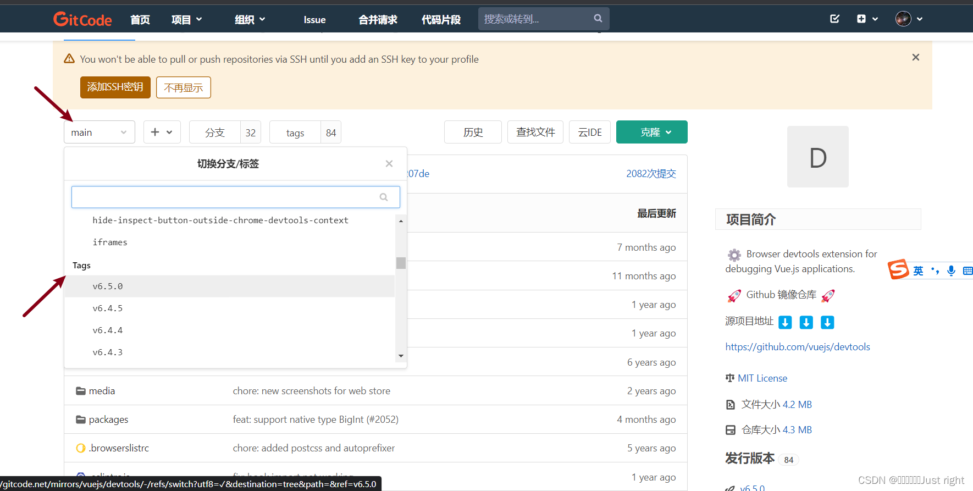The width and height of the screenshot is (973, 491).
Task: Open the 项目 nav menu
Action: (x=186, y=20)
